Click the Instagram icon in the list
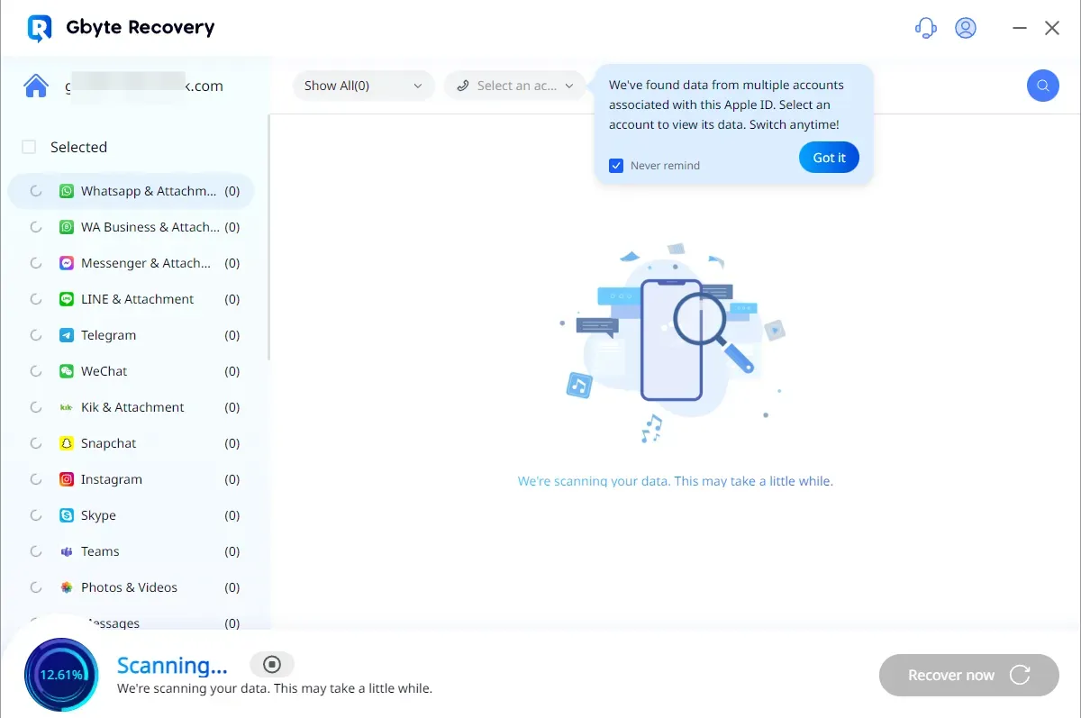Viewport: 1081px width, 718px height. tap(67, 479)
